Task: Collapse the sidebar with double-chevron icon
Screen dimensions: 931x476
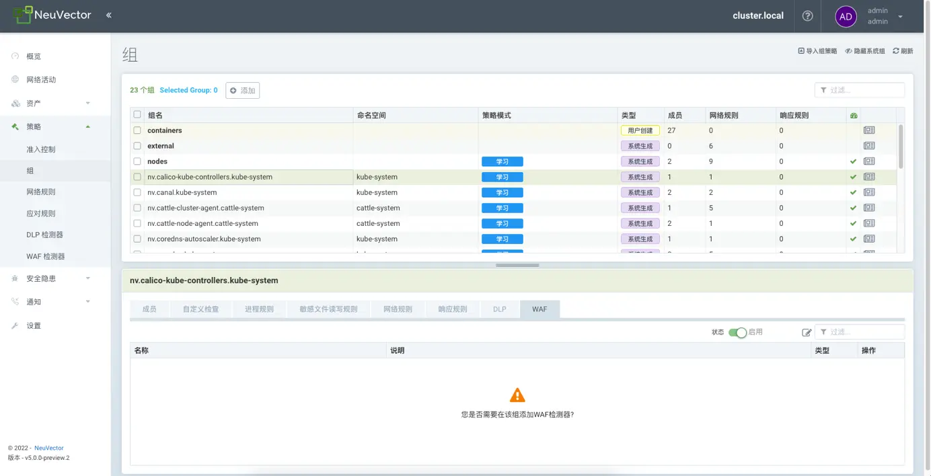Action: [x=108, y=15]
